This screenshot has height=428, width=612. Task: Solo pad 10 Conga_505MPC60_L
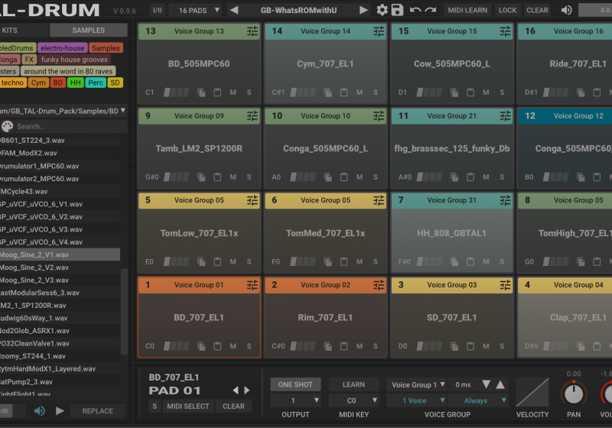coord(375,177)
